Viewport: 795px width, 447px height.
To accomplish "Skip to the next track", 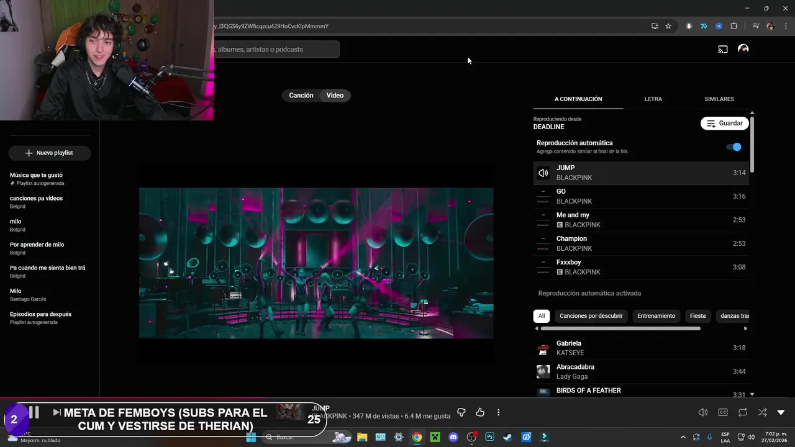I will (x=57, y=412).
